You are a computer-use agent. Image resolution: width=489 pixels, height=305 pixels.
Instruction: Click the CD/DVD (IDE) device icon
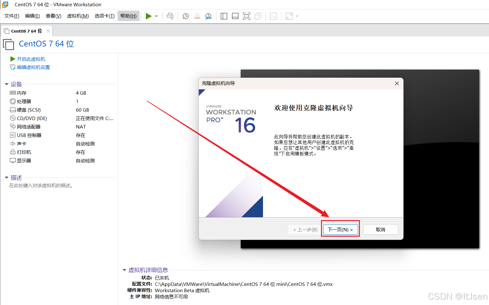[x=13, y=118]
